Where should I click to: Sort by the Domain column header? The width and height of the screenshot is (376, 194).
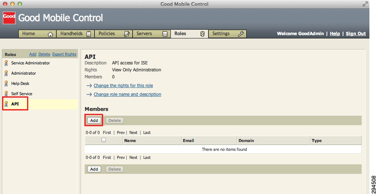tap(274, 141)
